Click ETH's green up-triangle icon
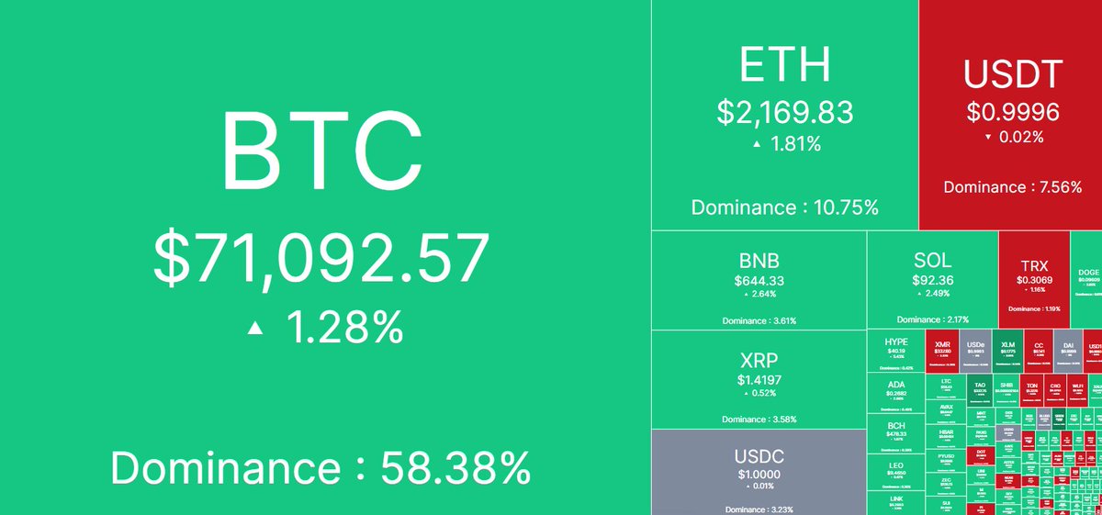Viewport: 1102px width, 515px height. point(756,144)
